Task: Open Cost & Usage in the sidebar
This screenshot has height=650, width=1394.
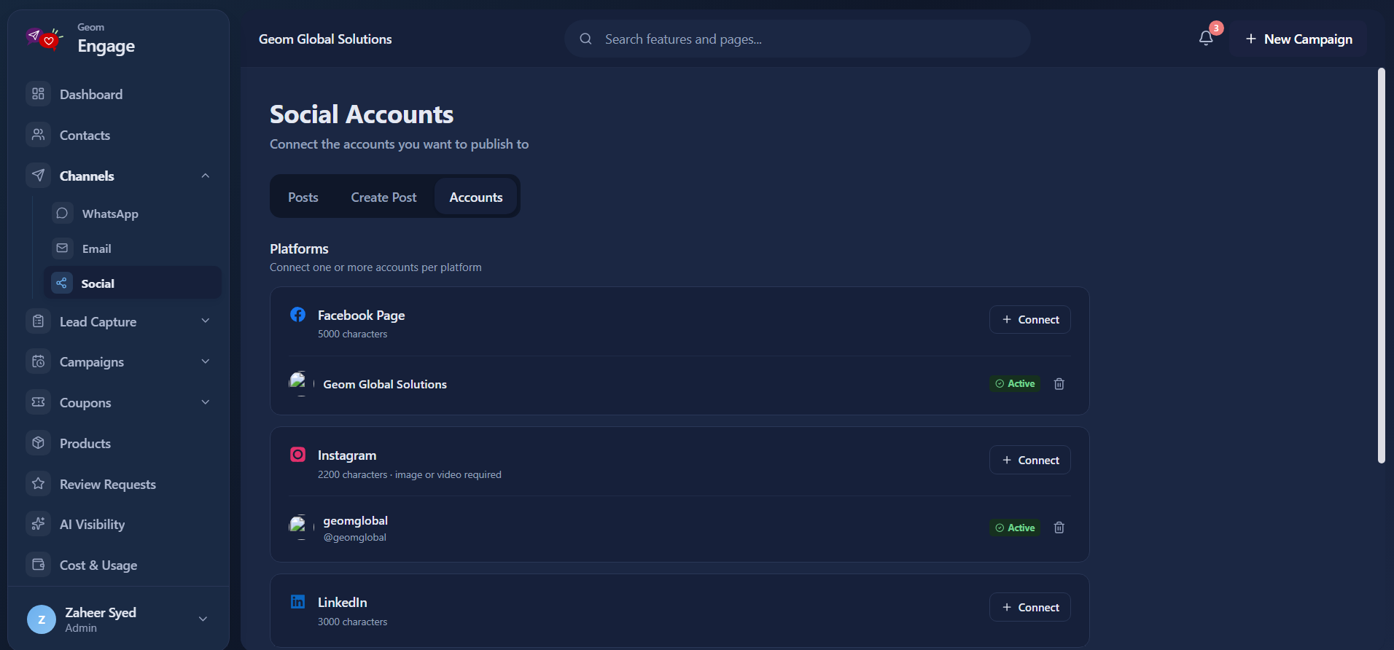Action: click(118, 565)
